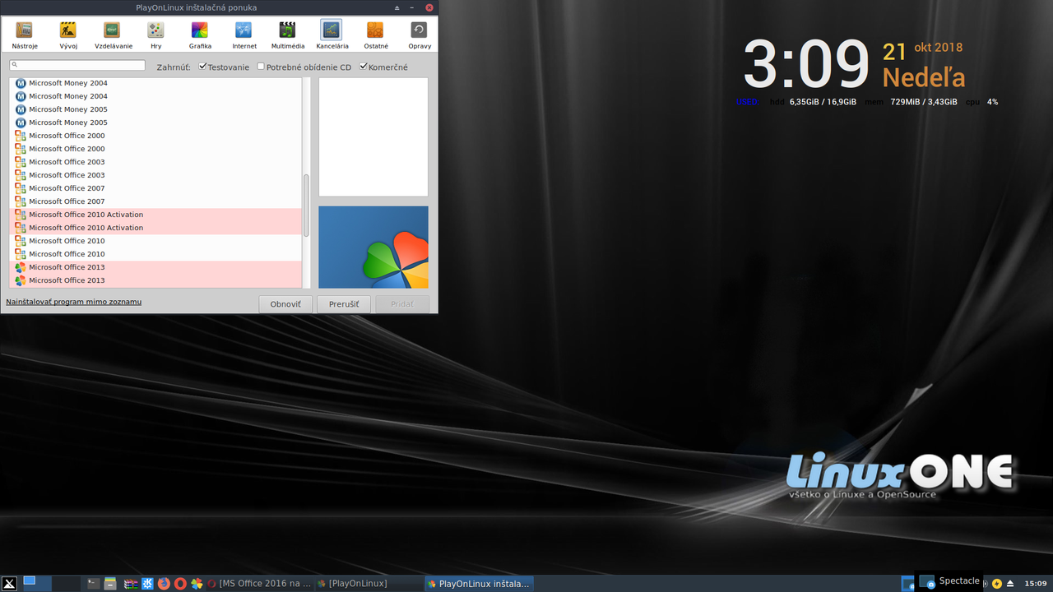1053x592 pixels.
Task: Click Nainštalovať program mimo zoznamu link
Action: coord(74,302)
